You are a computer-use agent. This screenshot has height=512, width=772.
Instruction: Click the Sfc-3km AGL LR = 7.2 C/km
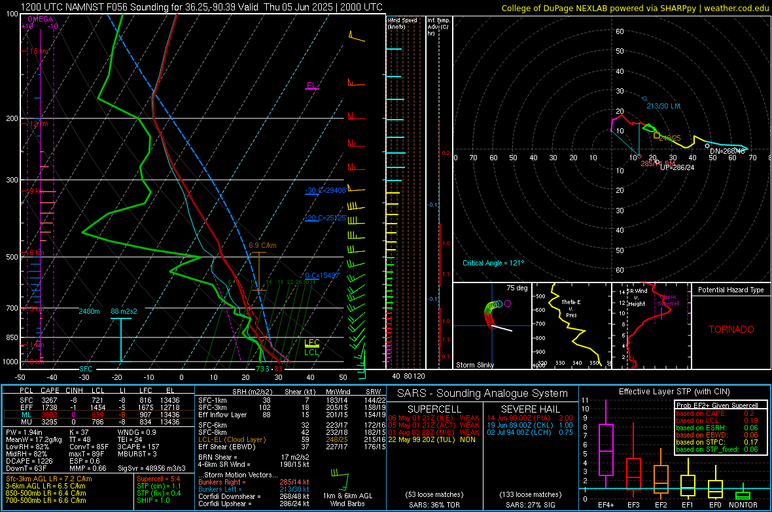tap(49, 479)
